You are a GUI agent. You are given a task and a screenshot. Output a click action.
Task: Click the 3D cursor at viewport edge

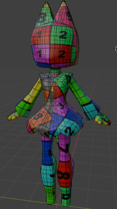coord(116,49)
